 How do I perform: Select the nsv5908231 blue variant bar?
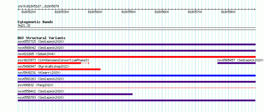coord(136,76)
